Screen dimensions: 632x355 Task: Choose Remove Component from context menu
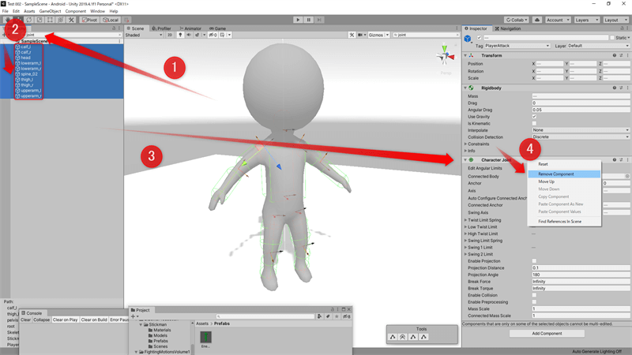coord(556,174)
